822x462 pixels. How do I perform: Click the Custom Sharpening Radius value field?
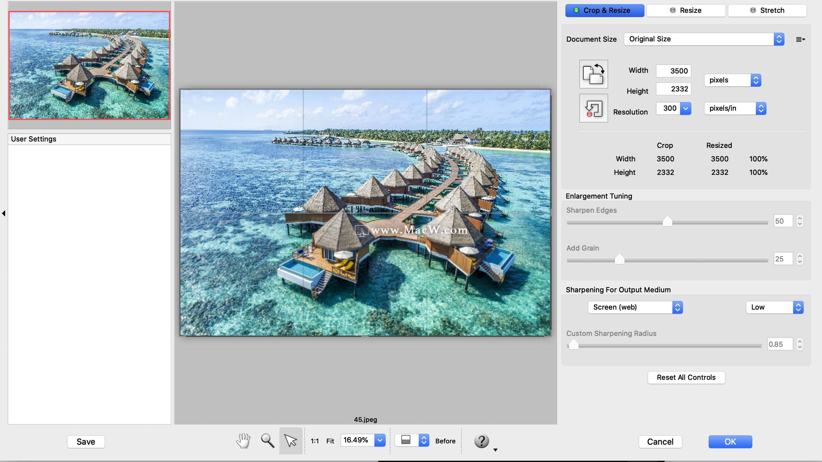point(780,344)
